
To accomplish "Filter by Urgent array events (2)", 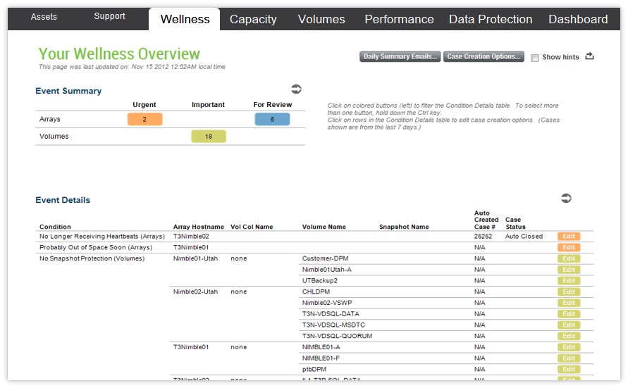I will pos(144,120).
